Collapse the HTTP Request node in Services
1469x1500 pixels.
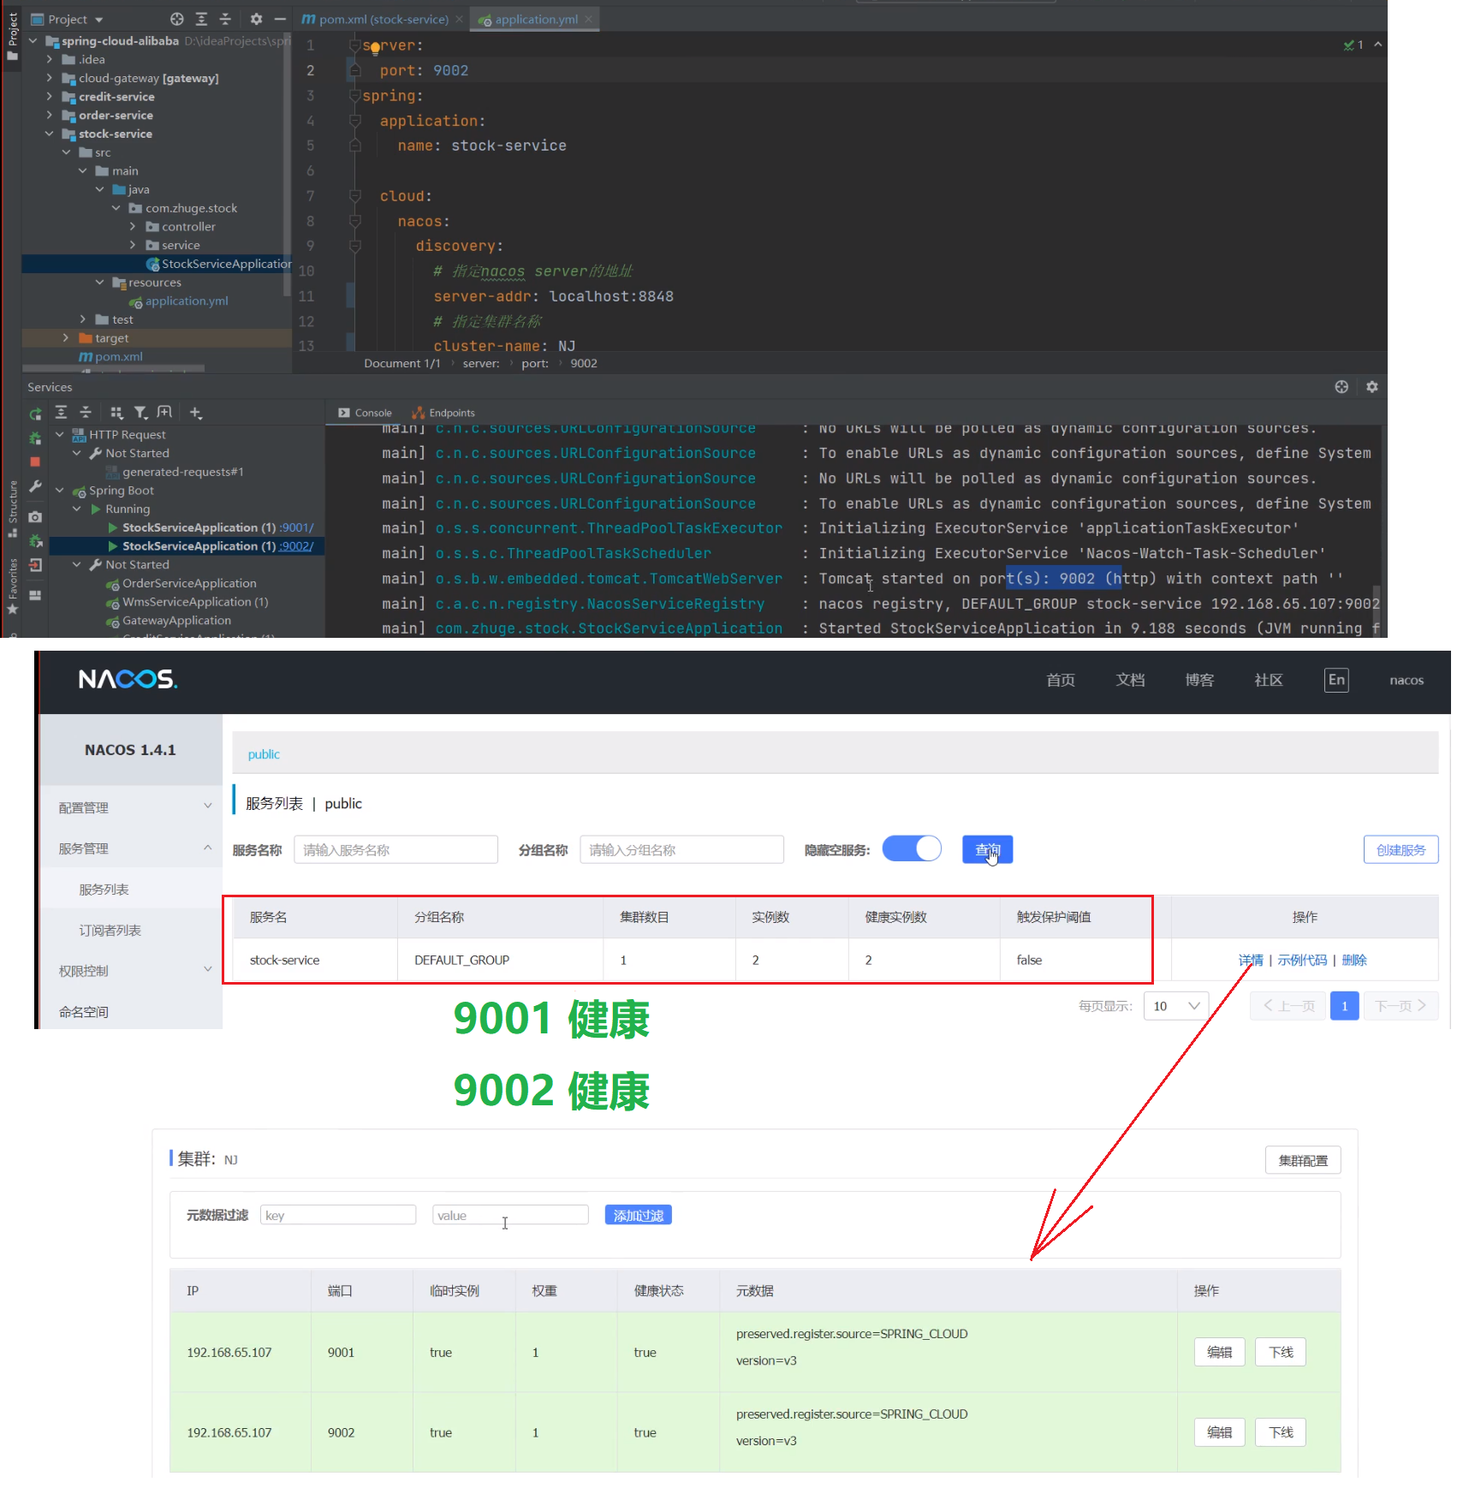(60, 435)
